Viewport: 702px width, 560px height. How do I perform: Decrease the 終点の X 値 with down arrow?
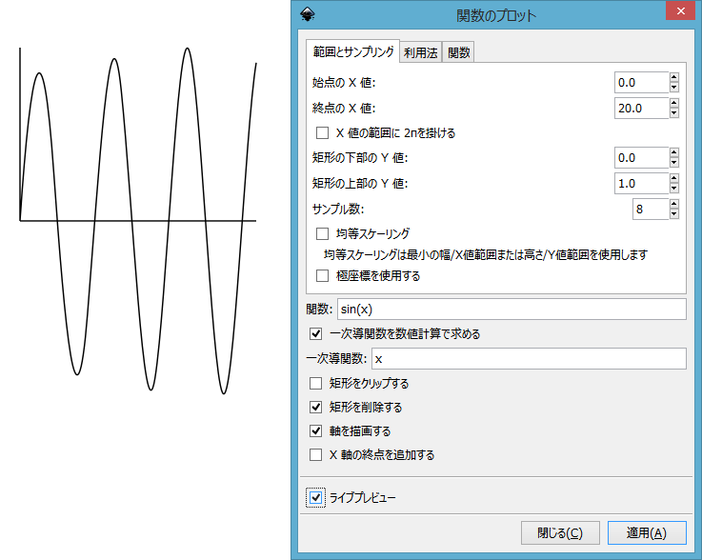(x=674, y=113)
